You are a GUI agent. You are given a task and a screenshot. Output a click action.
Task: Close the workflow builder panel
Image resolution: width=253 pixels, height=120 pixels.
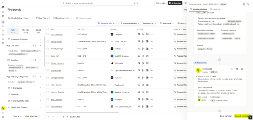tap(248, 4)
